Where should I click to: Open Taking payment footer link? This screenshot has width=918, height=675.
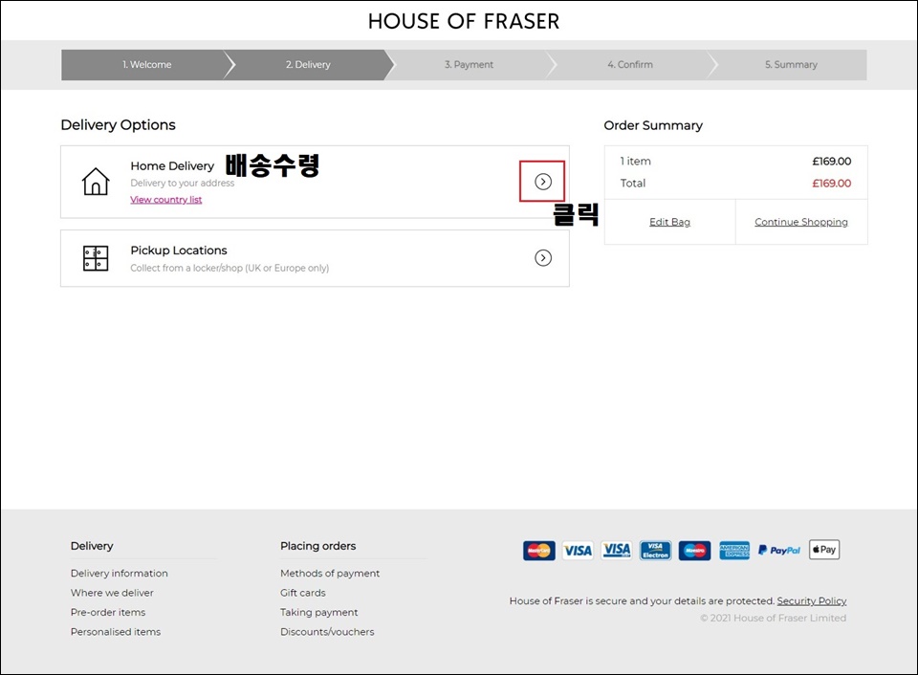click(319, 612)
